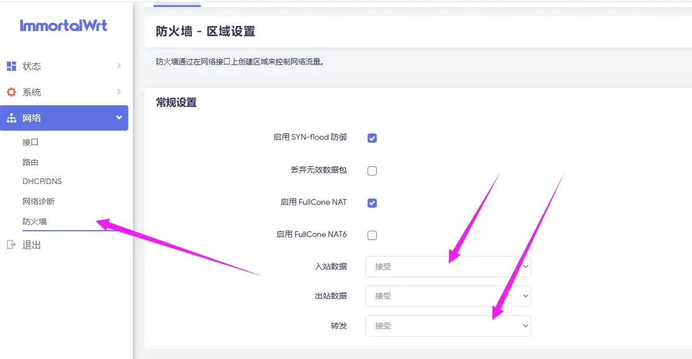692x359 pixels.
Task: Click the 状态 status icon in sidebar
Action: tap(12, 66)
